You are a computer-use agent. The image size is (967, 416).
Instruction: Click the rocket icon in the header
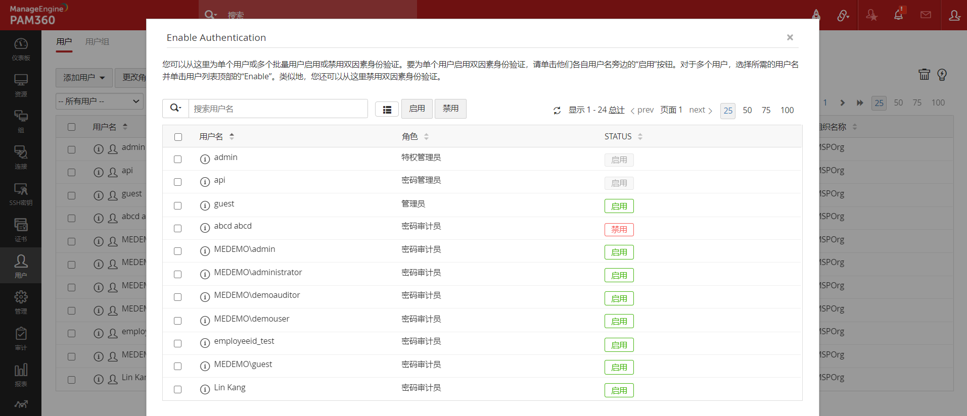(x=816, y=15)
